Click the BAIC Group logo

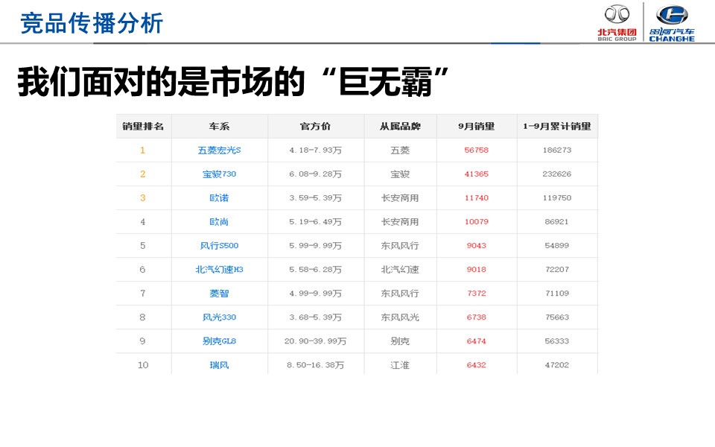point(617,23)
